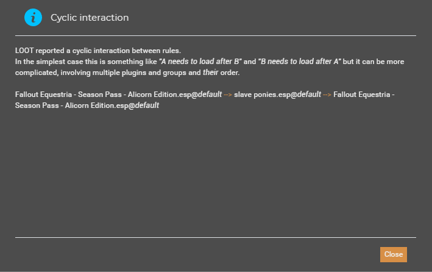Select the slave ponies.esp plugin name
The width and height of the screenshot is (432, 272).
tap(262, 95)
